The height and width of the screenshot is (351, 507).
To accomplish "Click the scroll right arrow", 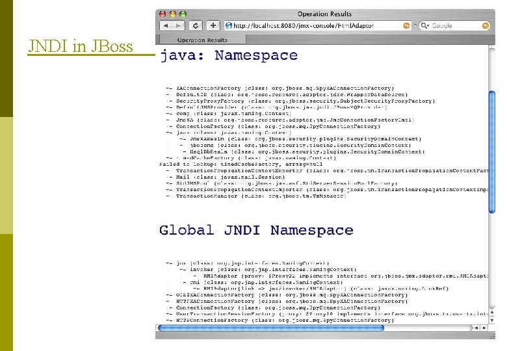I will 484,328.
